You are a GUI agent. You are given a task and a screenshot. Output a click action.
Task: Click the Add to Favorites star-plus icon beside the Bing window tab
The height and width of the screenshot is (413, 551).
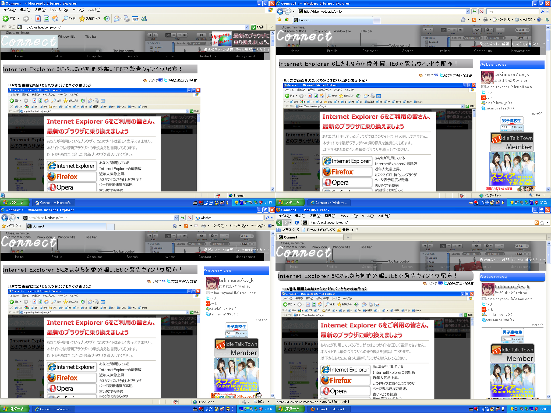[x=287, y=20]
